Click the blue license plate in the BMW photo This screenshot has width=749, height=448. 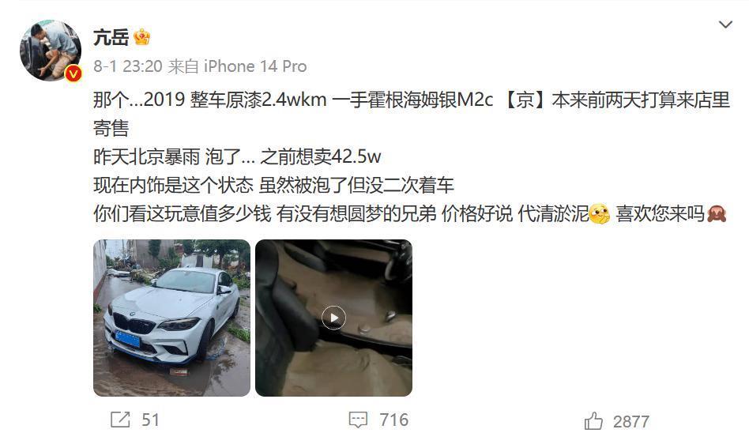(128, 338)
